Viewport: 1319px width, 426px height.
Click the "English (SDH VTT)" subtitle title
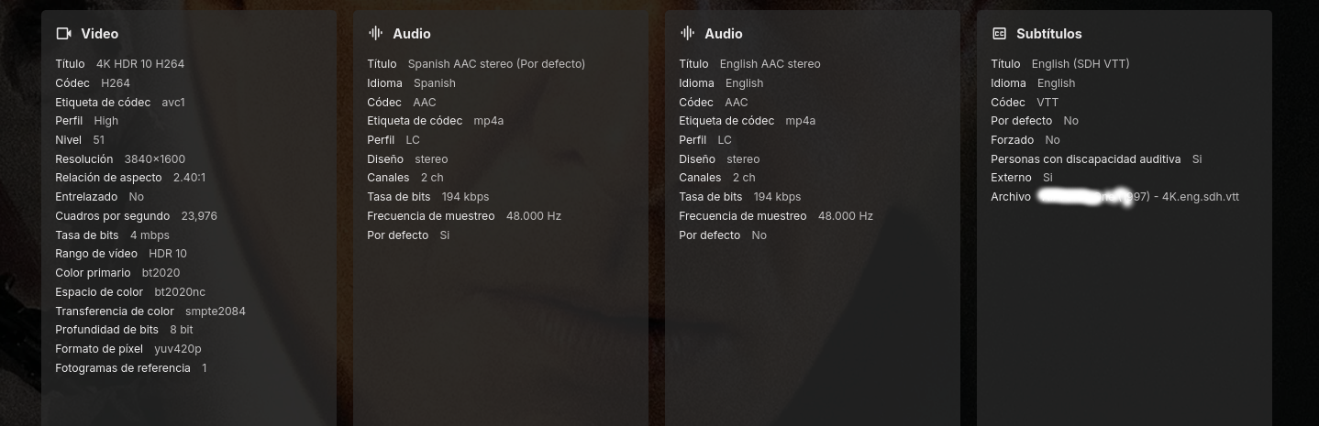coord(1080,64)
